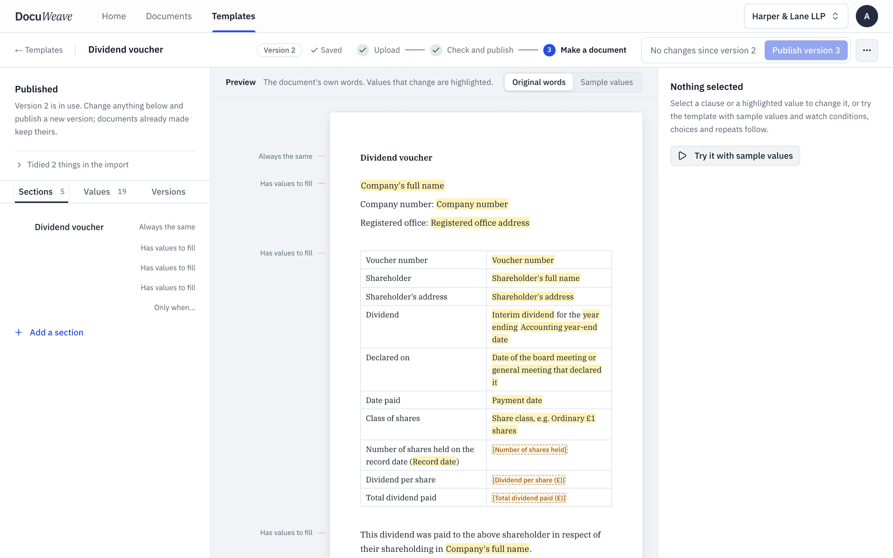The width and height of the screenshot is (893, 558).
Task: Click the Check and publish step label
Action: [x=480, y=50]
